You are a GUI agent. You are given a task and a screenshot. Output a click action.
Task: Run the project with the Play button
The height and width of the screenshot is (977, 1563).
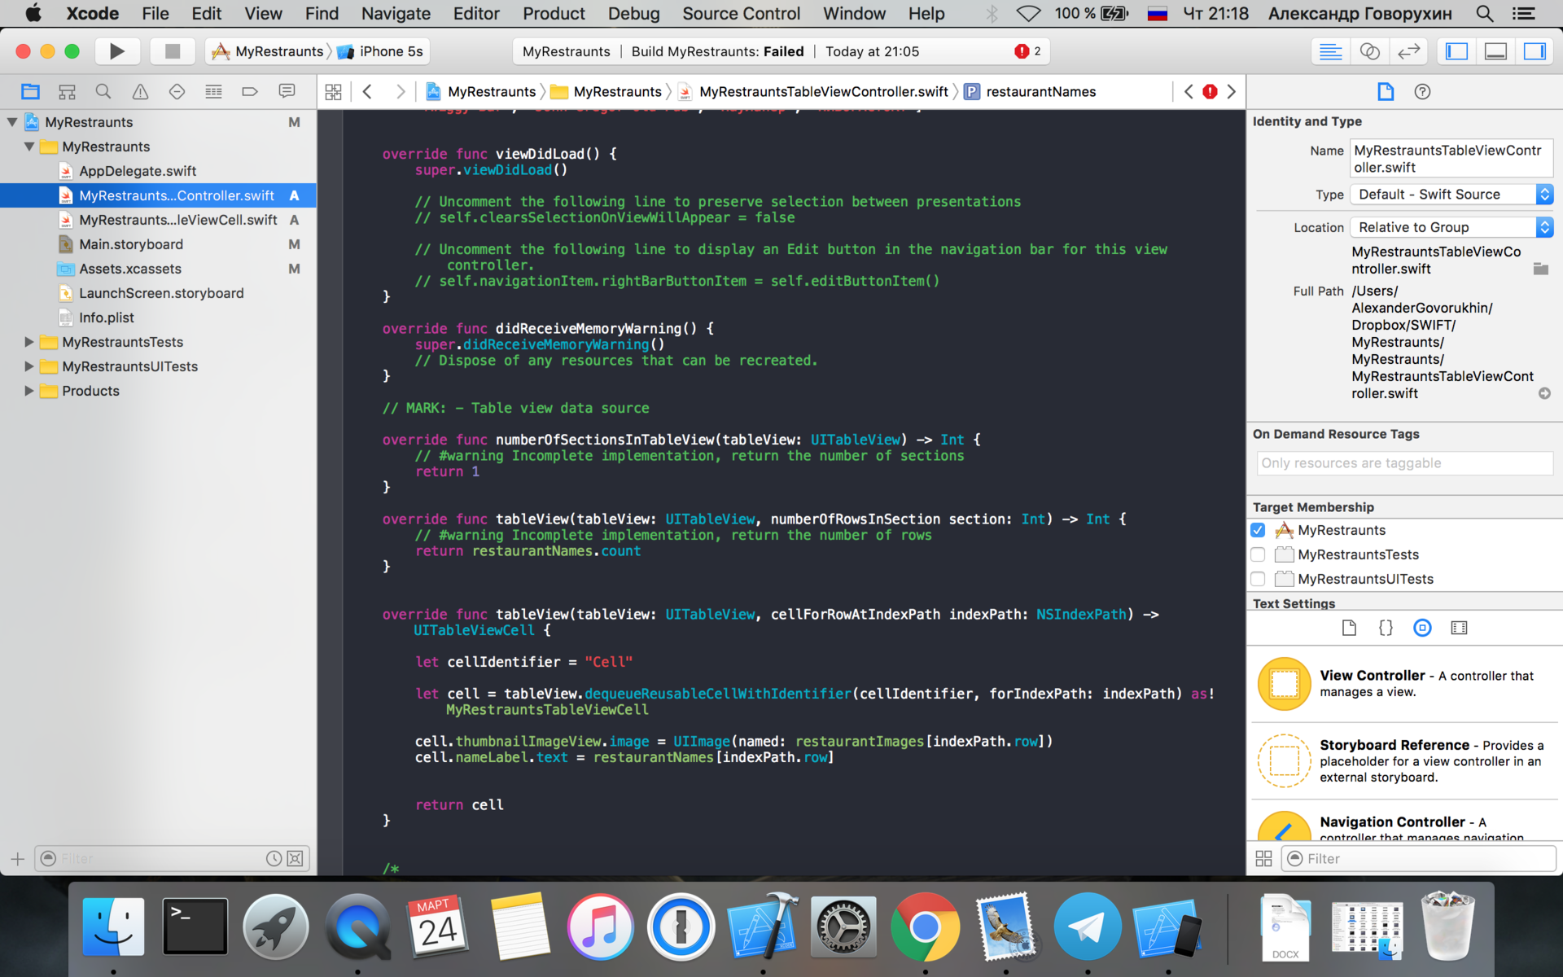(116, 51)
